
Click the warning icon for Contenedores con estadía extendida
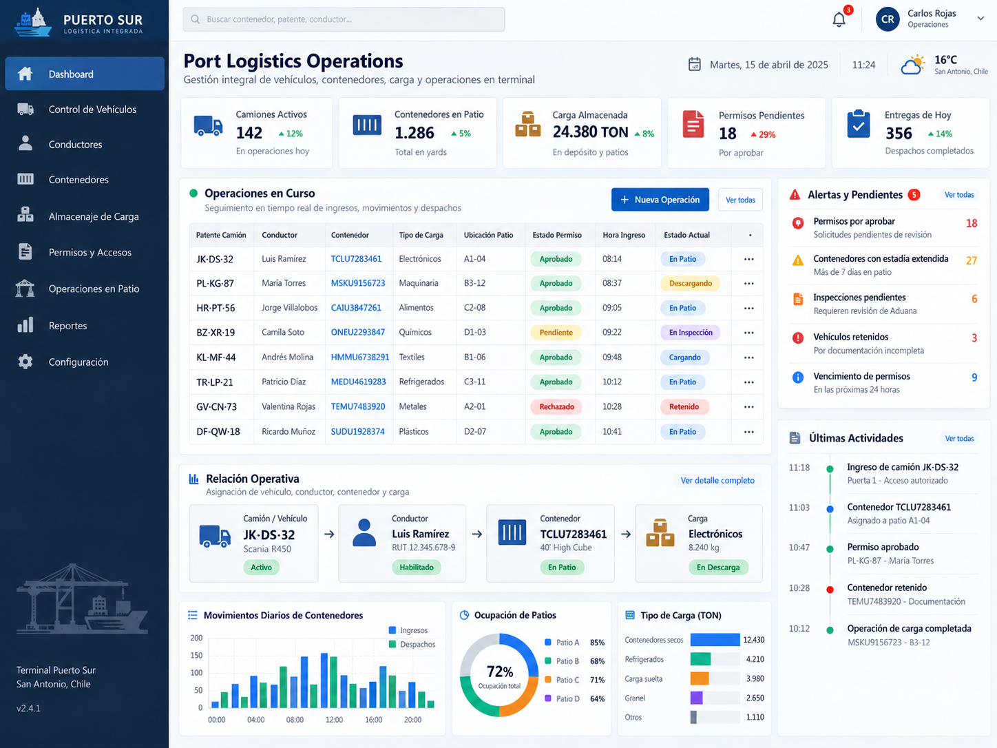(798, 260)
